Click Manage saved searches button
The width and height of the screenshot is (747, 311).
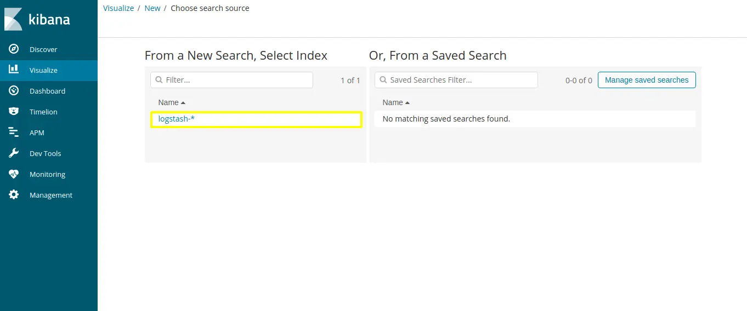coord(647,80)
